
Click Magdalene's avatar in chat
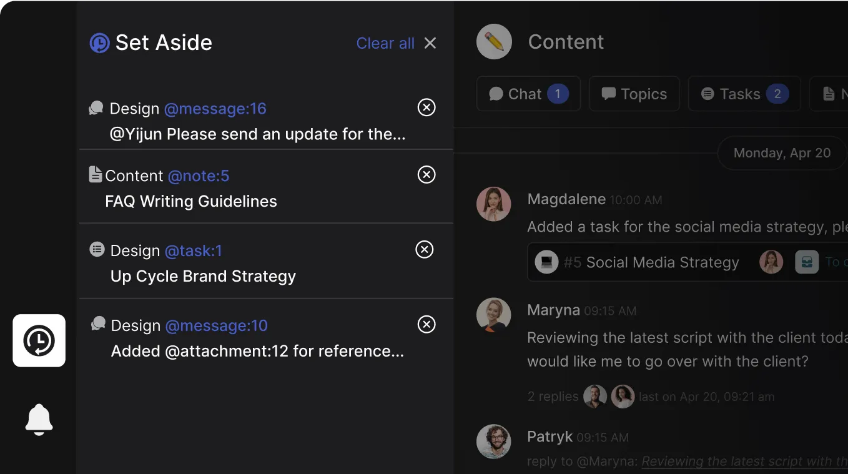point(494,204)
